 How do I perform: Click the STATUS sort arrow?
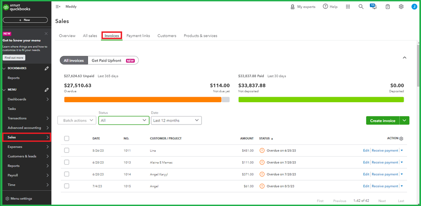coord(272,139)
